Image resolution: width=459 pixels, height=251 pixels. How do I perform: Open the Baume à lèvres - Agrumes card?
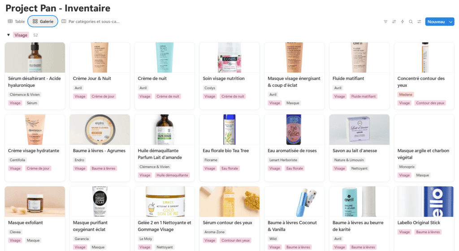tap(100, 148)
